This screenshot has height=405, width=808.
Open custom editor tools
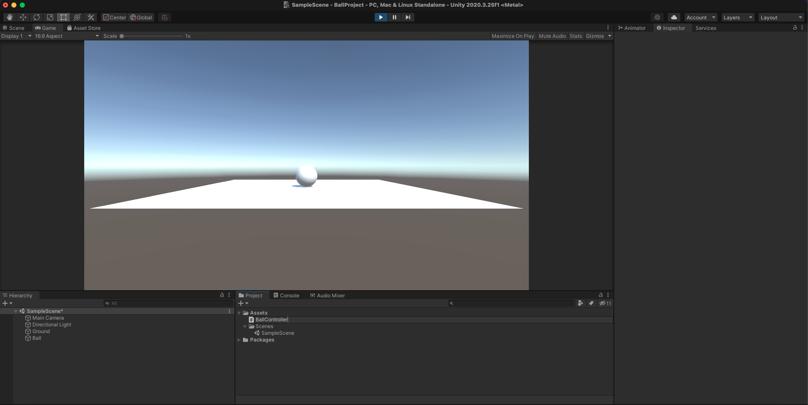click(91, 17)
